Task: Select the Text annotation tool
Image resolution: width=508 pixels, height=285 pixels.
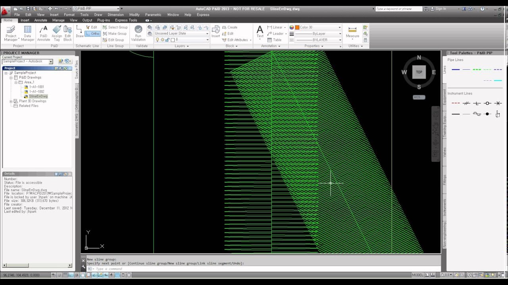Action: point(260,32)
